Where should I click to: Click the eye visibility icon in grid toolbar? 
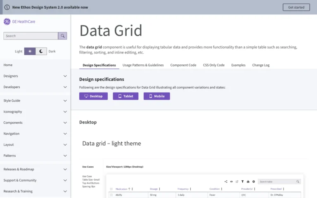[x=232, y=181]
